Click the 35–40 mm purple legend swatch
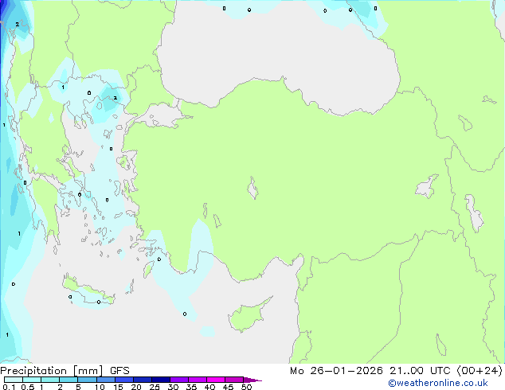505x390 pixels. pos(198,380)
